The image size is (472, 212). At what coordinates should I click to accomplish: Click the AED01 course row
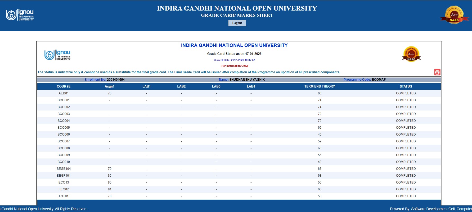point(239,93)
